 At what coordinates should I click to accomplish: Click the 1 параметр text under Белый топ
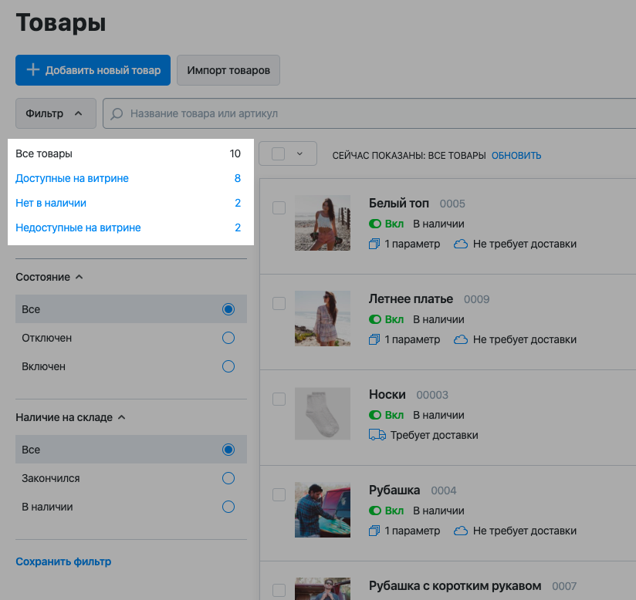pyautogui.click(x=412, y=244)
